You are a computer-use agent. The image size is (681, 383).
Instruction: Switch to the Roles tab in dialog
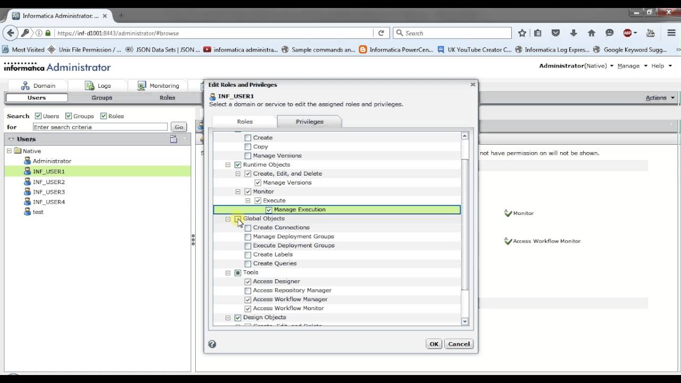245,121
